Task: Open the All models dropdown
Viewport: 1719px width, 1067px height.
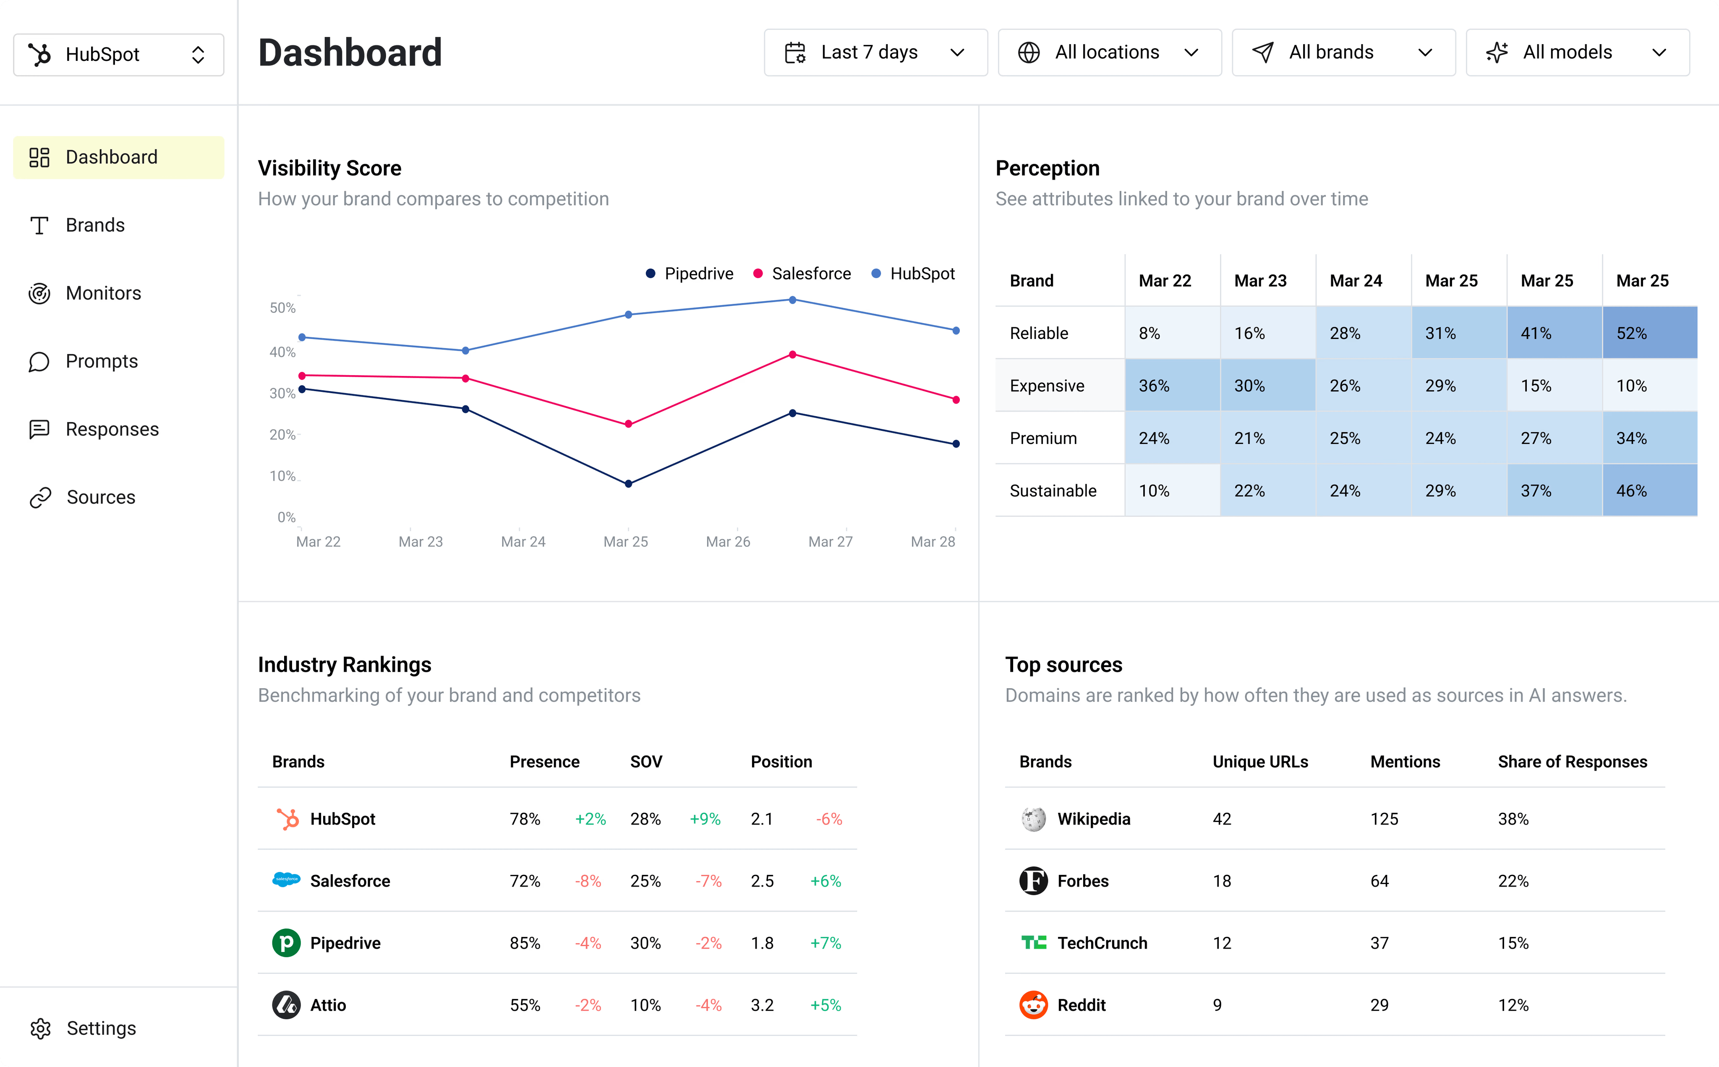Action: (1576, 52)
